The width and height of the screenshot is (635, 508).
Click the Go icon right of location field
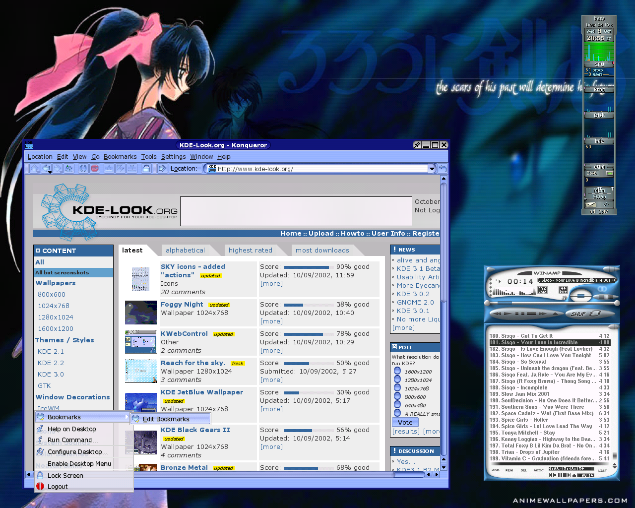(442, 169)
